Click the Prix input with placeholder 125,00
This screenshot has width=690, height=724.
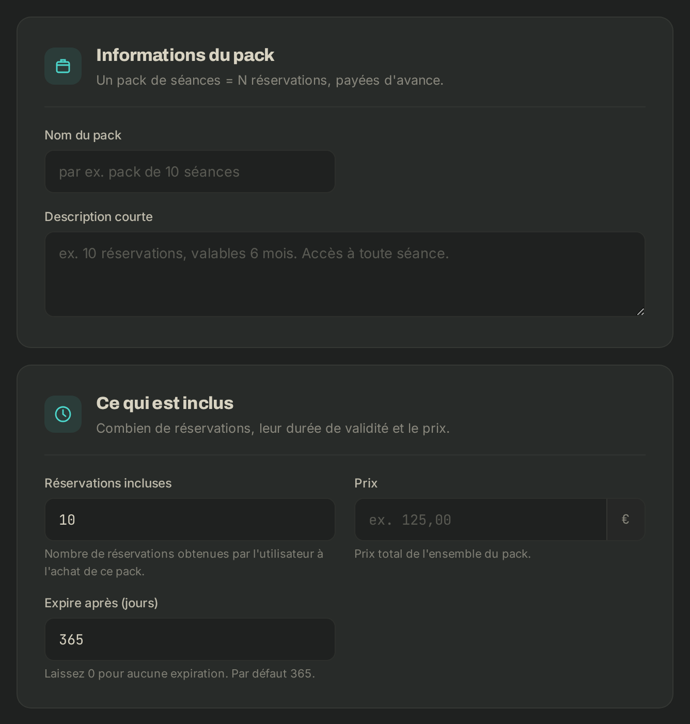pyautogui.click(x=480, y=520)
